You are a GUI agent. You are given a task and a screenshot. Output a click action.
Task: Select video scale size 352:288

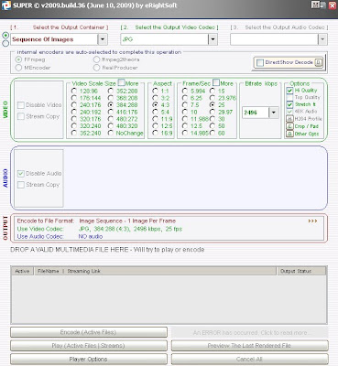click(x=111, y=91)
